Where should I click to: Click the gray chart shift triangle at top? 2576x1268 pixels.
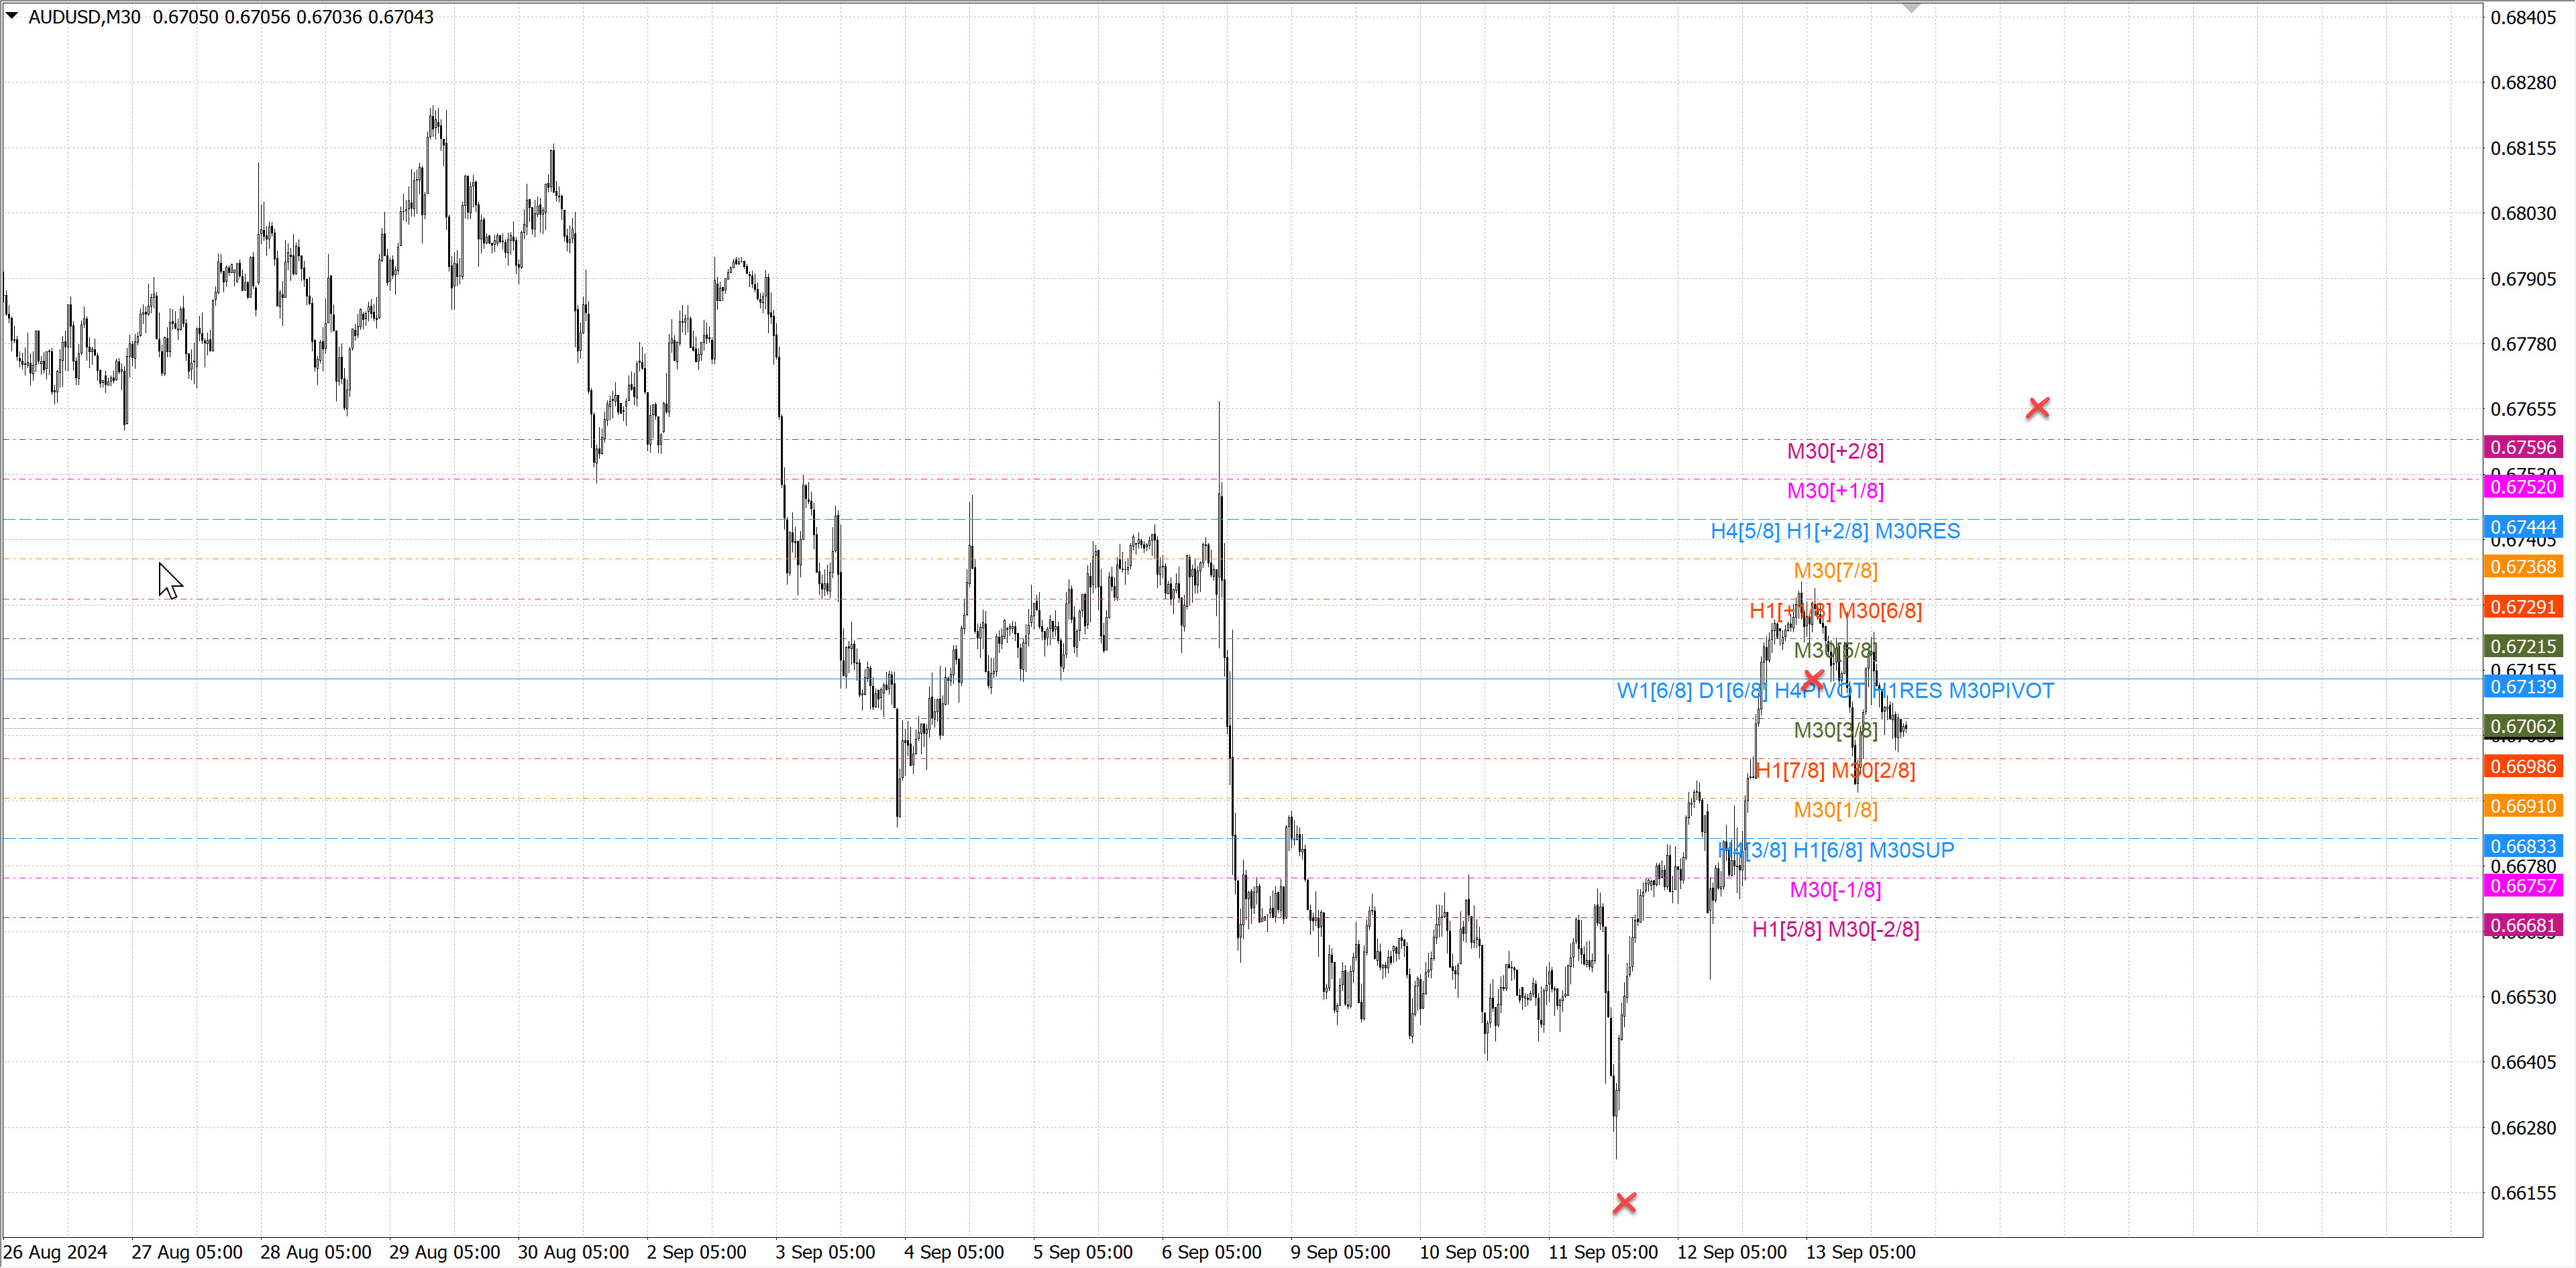1911,8
